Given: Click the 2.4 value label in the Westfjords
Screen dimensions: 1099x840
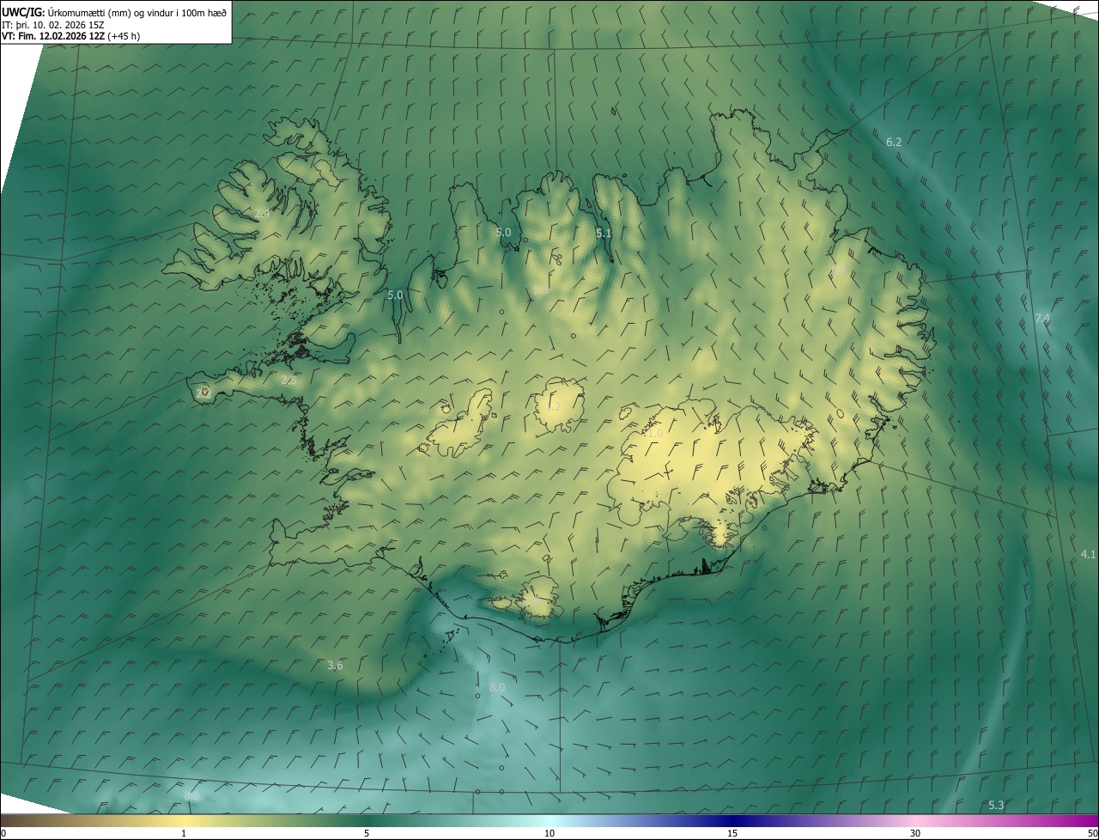Looking at the screenshot, I should point(262,213).
